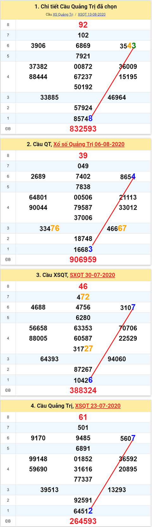Viewport: 152px width, 527px height.
Task: Click the number 3543
Action: (128, 46)
